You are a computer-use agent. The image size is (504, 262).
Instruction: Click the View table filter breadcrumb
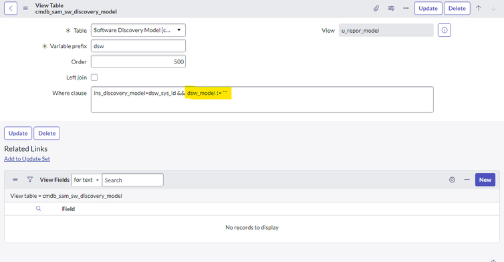tap(66, 196)
